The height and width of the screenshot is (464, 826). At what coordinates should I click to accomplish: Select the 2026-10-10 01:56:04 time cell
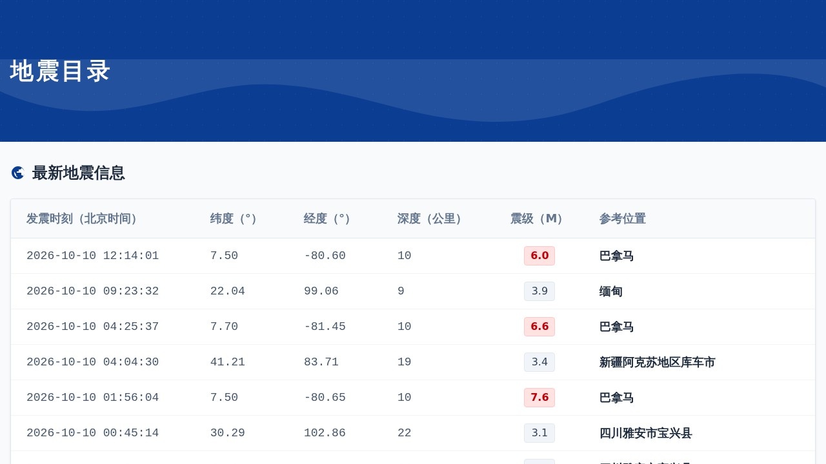tap(93, 398)
